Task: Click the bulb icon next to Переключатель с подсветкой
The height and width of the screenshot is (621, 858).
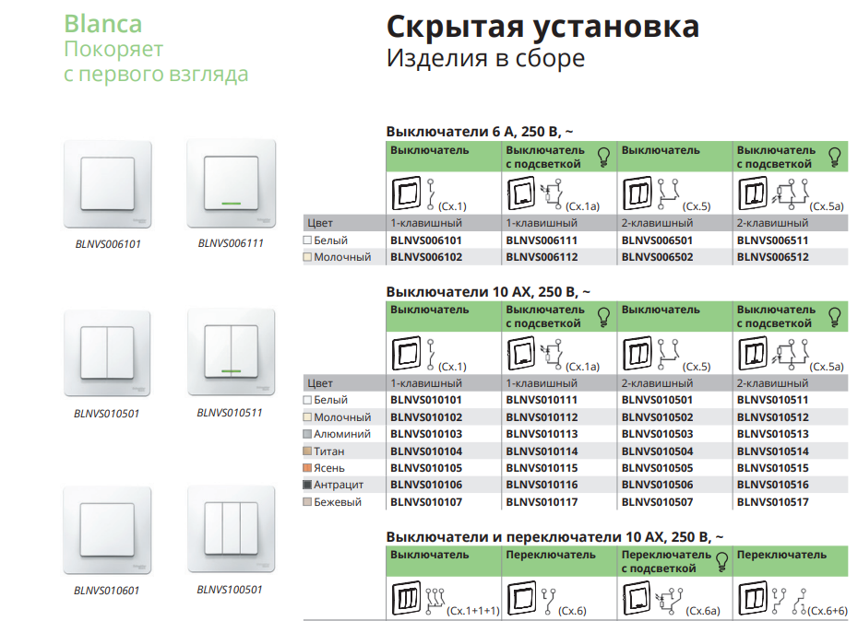Action: (721, 561)
